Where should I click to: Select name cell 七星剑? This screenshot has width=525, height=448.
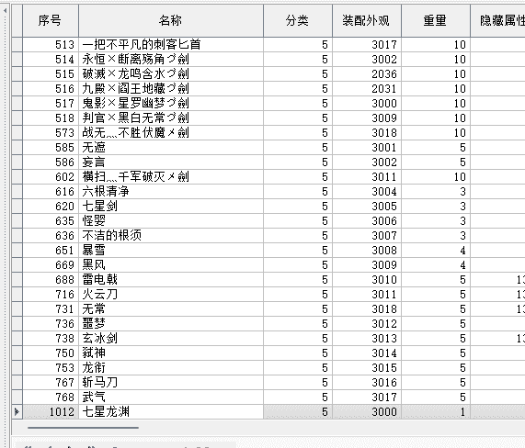171,207
